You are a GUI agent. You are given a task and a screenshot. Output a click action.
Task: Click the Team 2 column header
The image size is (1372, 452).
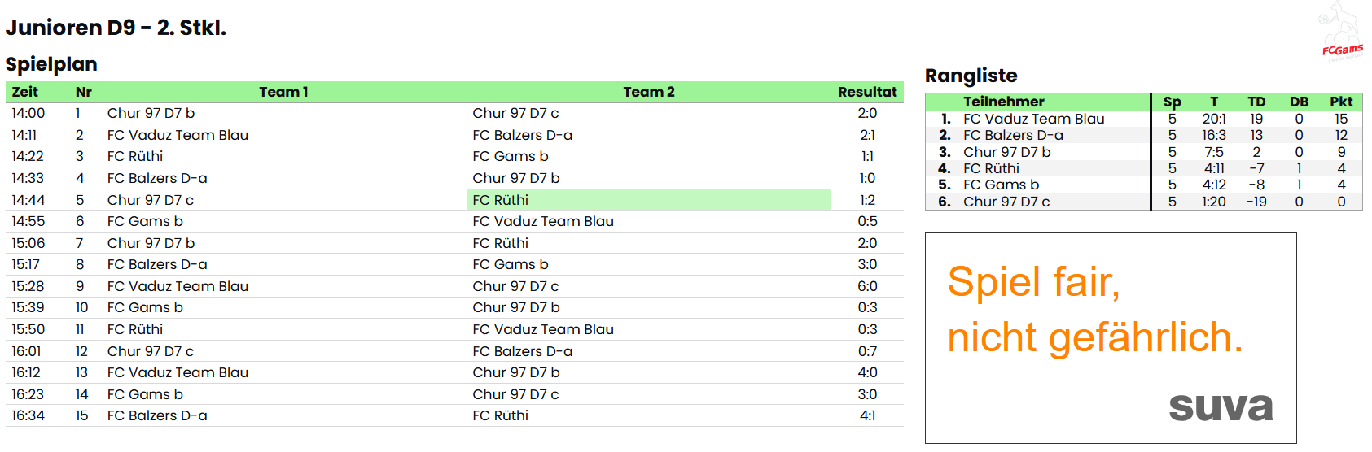[648, 92]
